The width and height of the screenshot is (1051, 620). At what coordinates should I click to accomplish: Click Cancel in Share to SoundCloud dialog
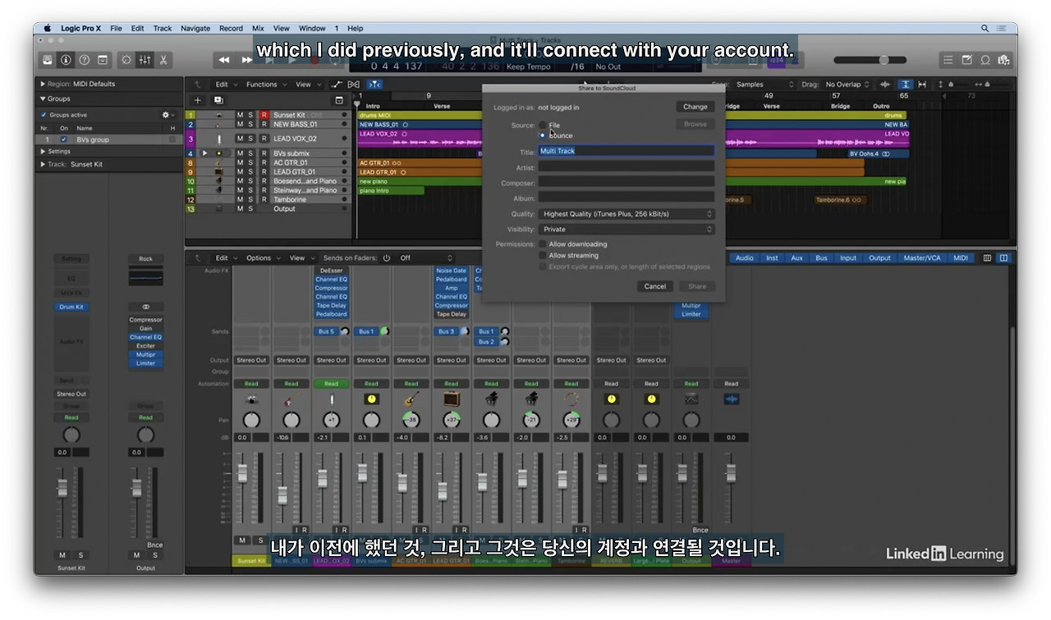pyautogui.click(x=655, y=286)
